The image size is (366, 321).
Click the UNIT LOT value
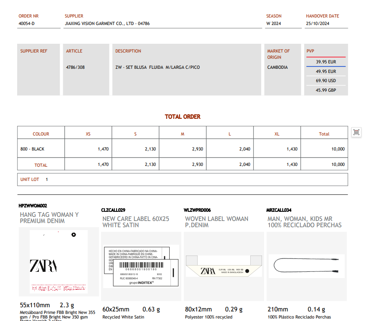coord(47,179)
